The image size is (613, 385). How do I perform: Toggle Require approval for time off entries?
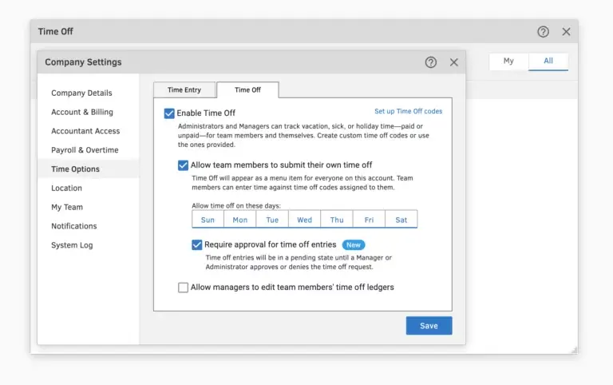click(197, 244)
